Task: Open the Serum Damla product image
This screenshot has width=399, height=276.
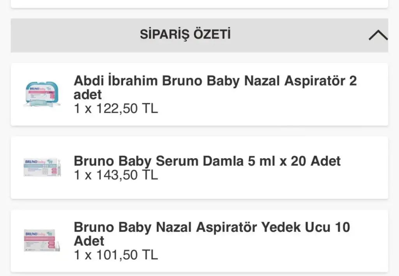Action: tap(42, 168)
